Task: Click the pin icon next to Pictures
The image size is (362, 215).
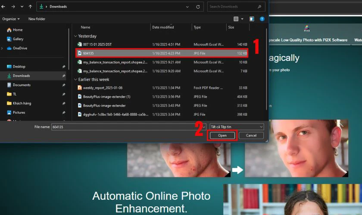Action: [64, 113]
